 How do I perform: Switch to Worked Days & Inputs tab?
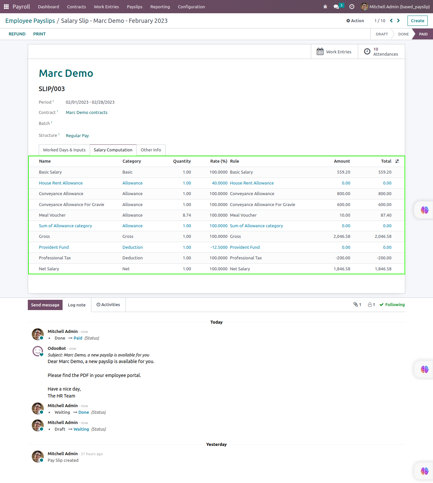click(x=64, y=150)
